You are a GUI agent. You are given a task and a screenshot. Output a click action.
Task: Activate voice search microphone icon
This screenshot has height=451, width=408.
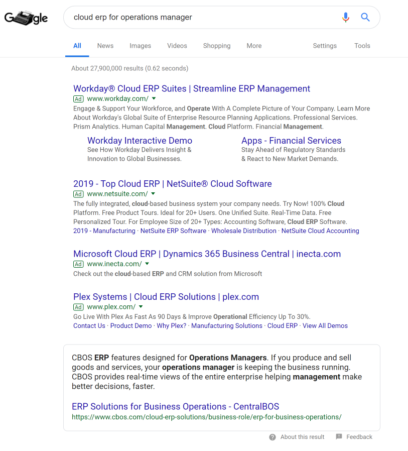pos(345,18)
